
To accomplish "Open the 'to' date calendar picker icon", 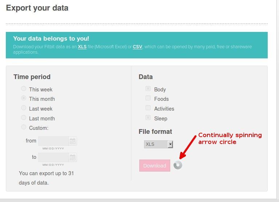I will pyautogui.click(x=73, y=157).
